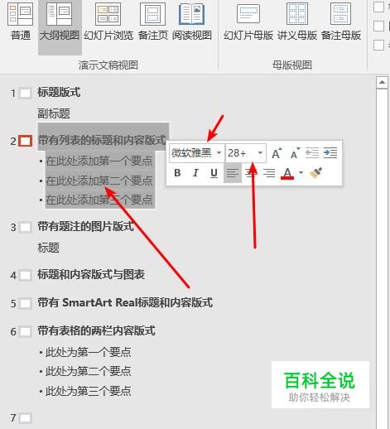Select slide 6 icon in outline
The height and width of the screenshot is (429, 390).
(x=26, y=331)
